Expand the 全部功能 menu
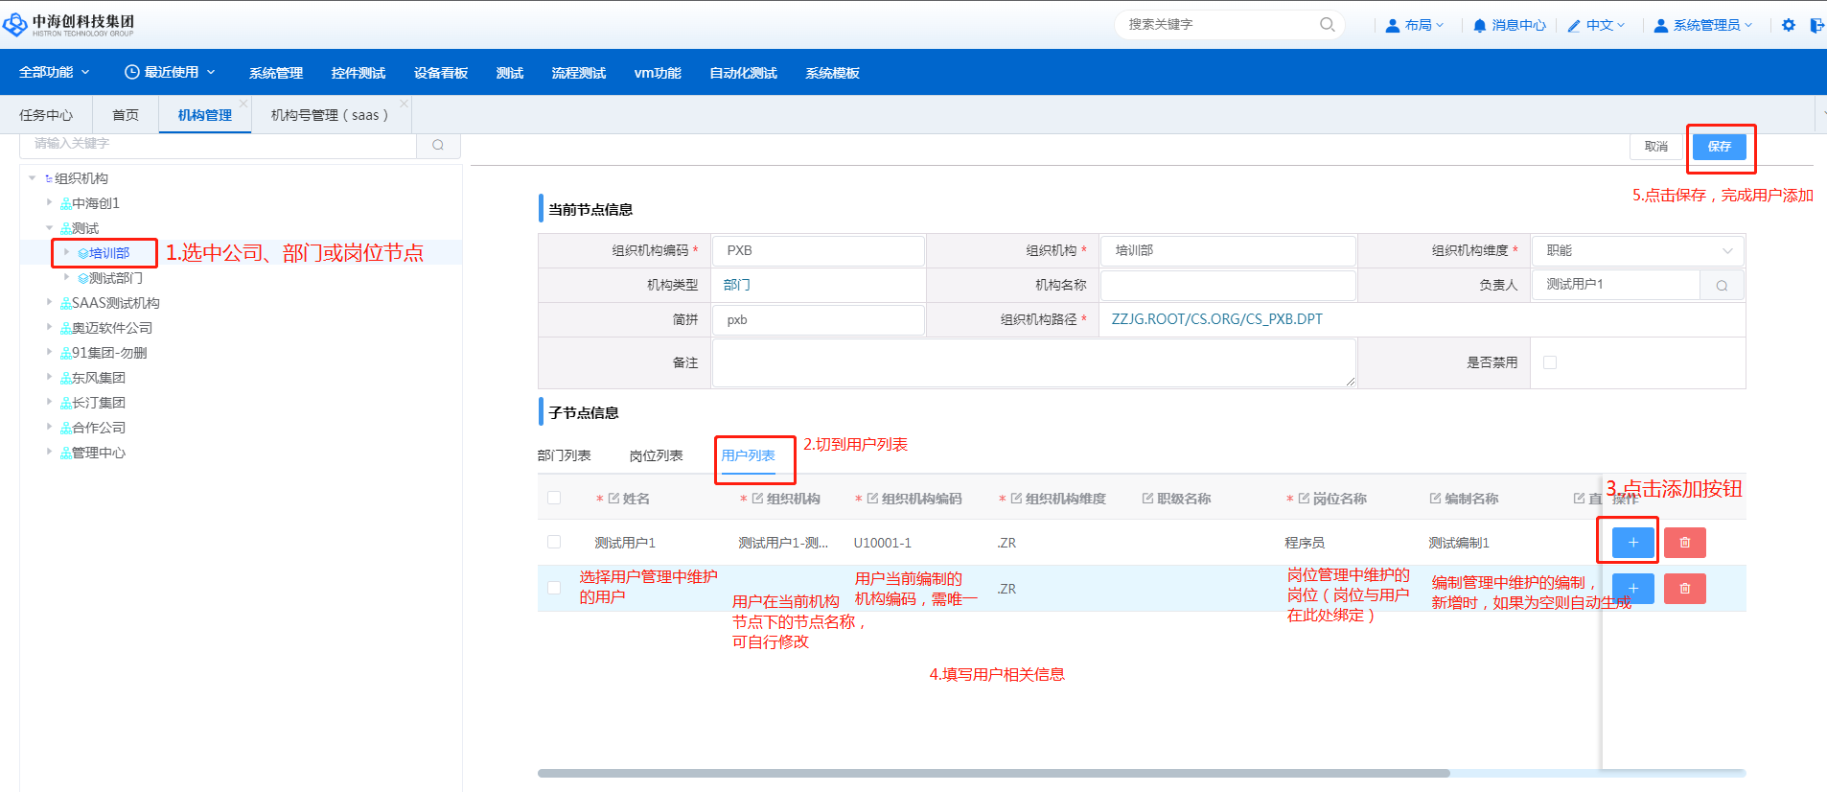The width and height of the screenshot is (1827, 792). coord(55,72)
